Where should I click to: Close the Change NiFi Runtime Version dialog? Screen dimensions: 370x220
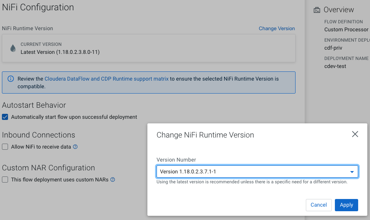coord(355,134)
